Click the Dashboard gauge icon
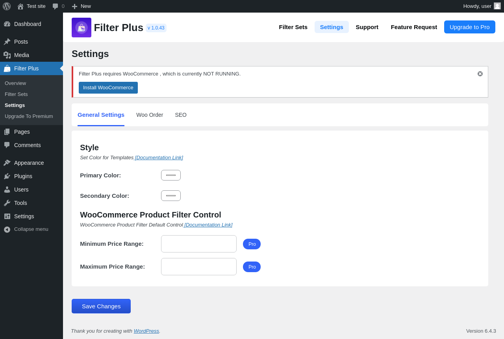The height and width of the screenshot is (339, 504). click(7, 24)
